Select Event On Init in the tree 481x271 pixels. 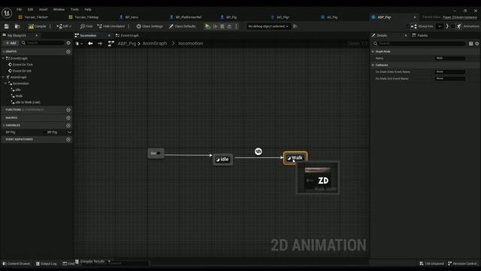click(20, 71)
